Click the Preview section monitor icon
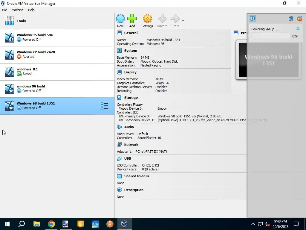Viewport: 306px width, 230px height. click(x=236, y=33)
